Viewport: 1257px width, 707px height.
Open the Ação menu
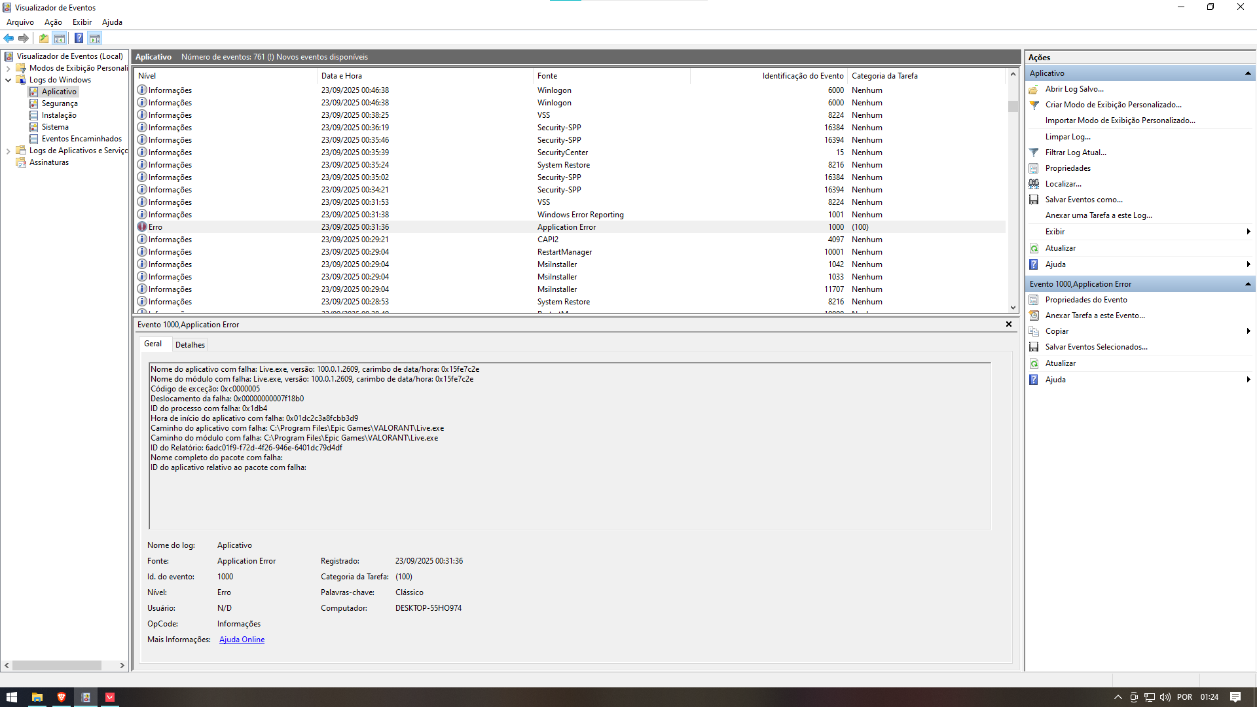tap(53, 22)
